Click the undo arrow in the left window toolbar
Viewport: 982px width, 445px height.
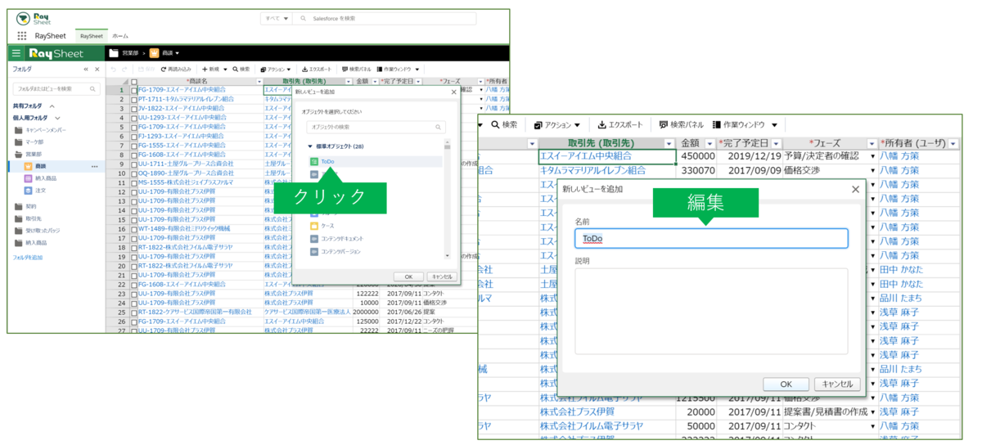coord(113,70)
